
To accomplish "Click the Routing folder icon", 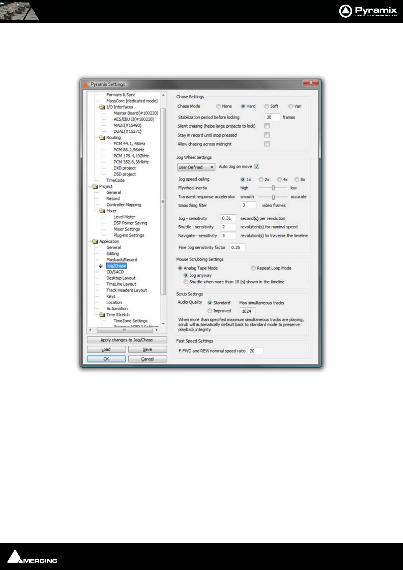I will pos(102,137).
